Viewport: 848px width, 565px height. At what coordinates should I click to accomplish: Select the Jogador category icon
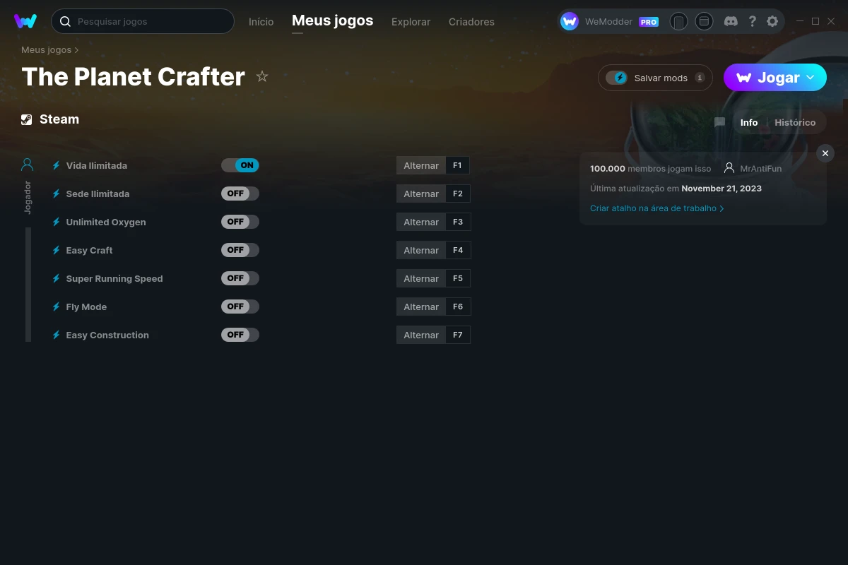coord(28,165)
